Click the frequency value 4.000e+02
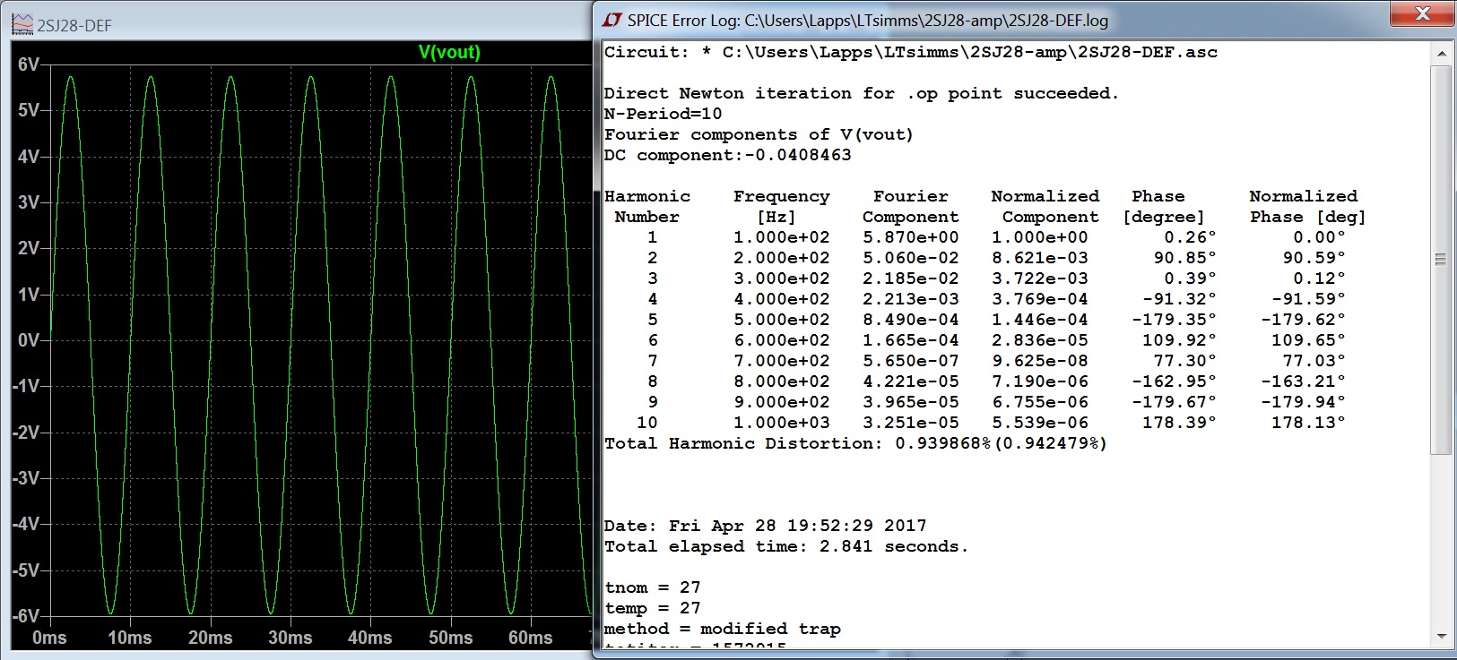1457x660 pixels. click(x=782, y=299)
